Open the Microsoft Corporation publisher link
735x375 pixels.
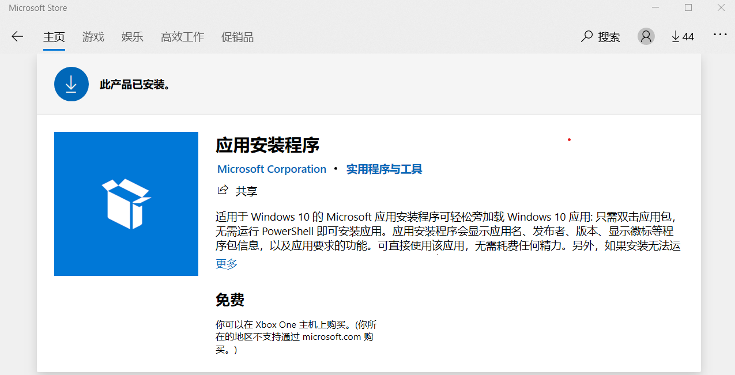pos(272,169)
